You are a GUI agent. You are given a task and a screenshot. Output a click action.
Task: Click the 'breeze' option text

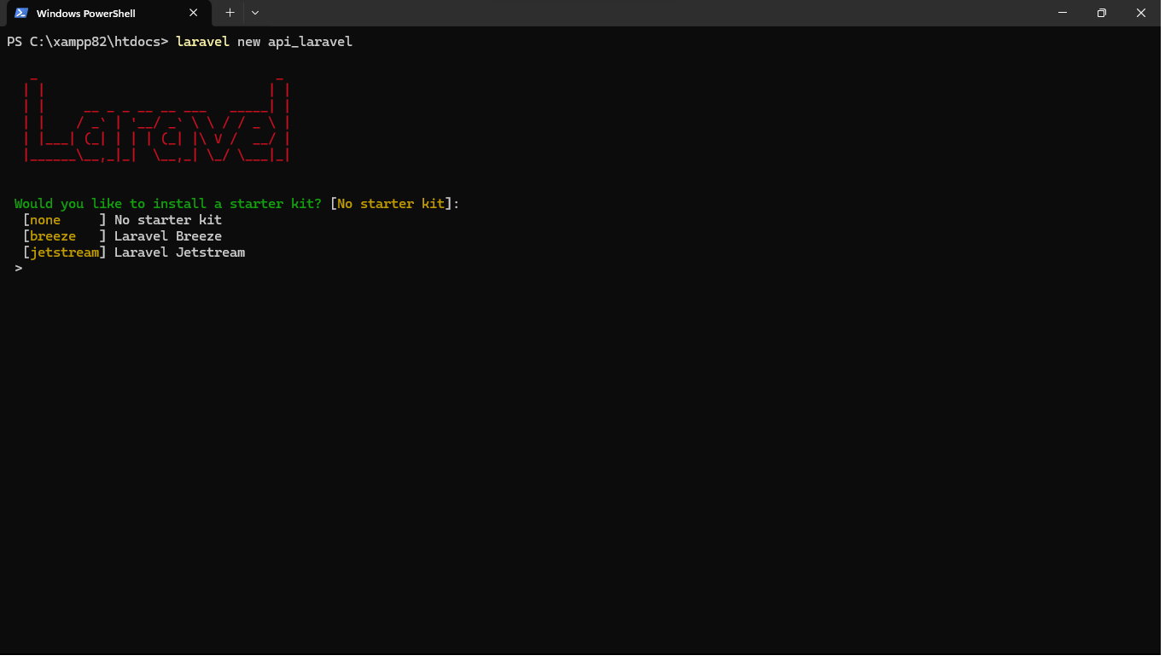coord(53,236)
